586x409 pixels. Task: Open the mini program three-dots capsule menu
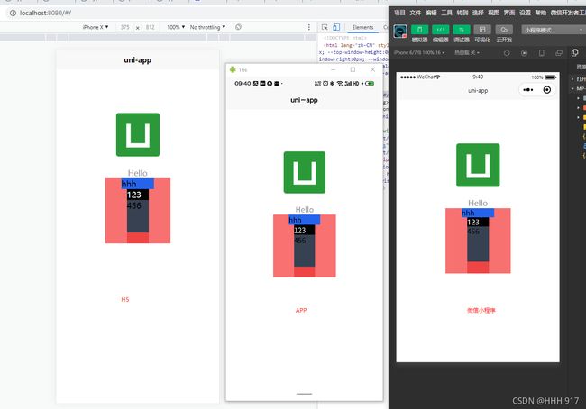coord(528,90)
